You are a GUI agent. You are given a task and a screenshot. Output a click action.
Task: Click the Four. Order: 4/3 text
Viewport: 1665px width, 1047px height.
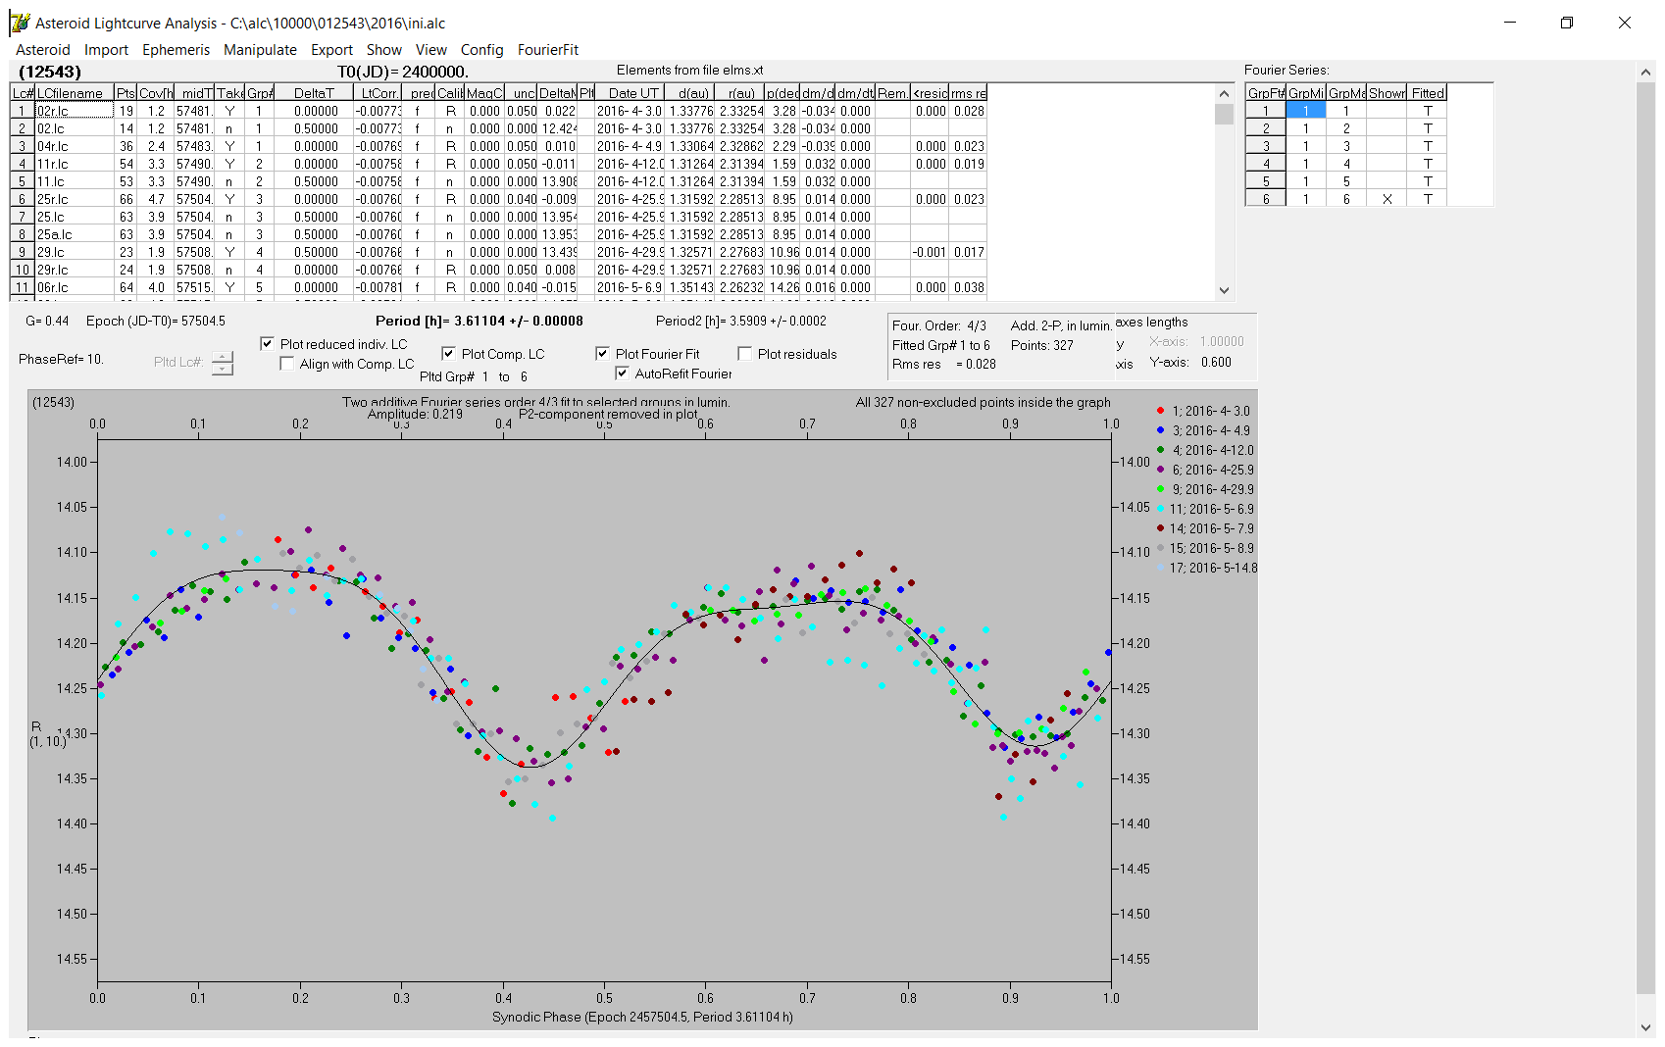[938, 325]
